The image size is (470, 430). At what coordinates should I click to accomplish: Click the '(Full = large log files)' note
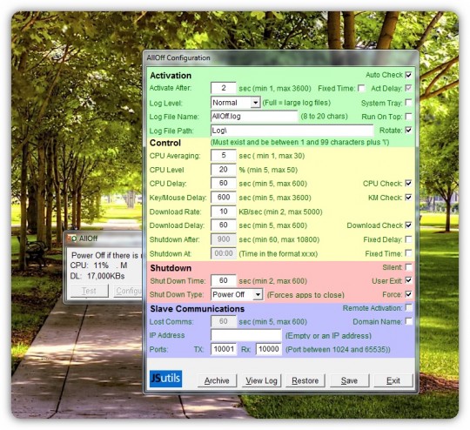point(297,103)
